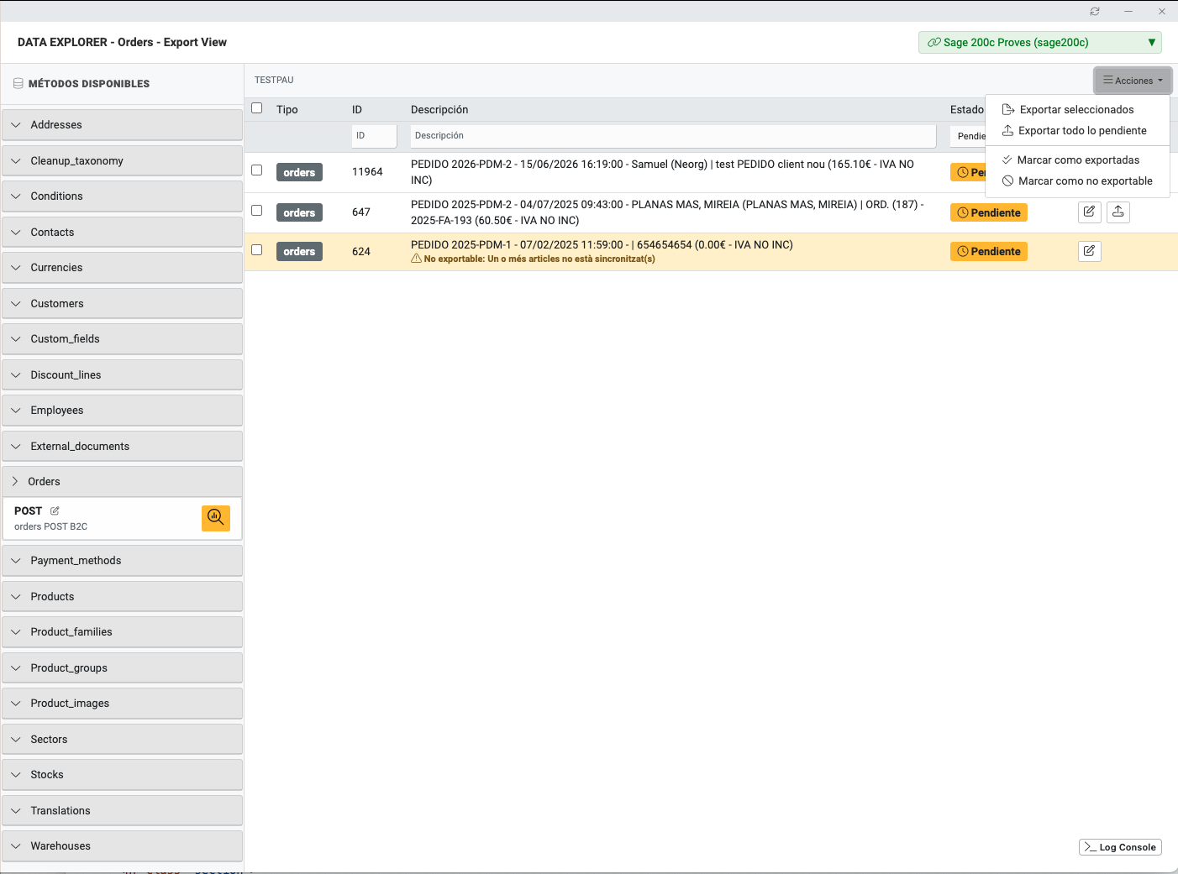Expand the Product_groups section

123,667
